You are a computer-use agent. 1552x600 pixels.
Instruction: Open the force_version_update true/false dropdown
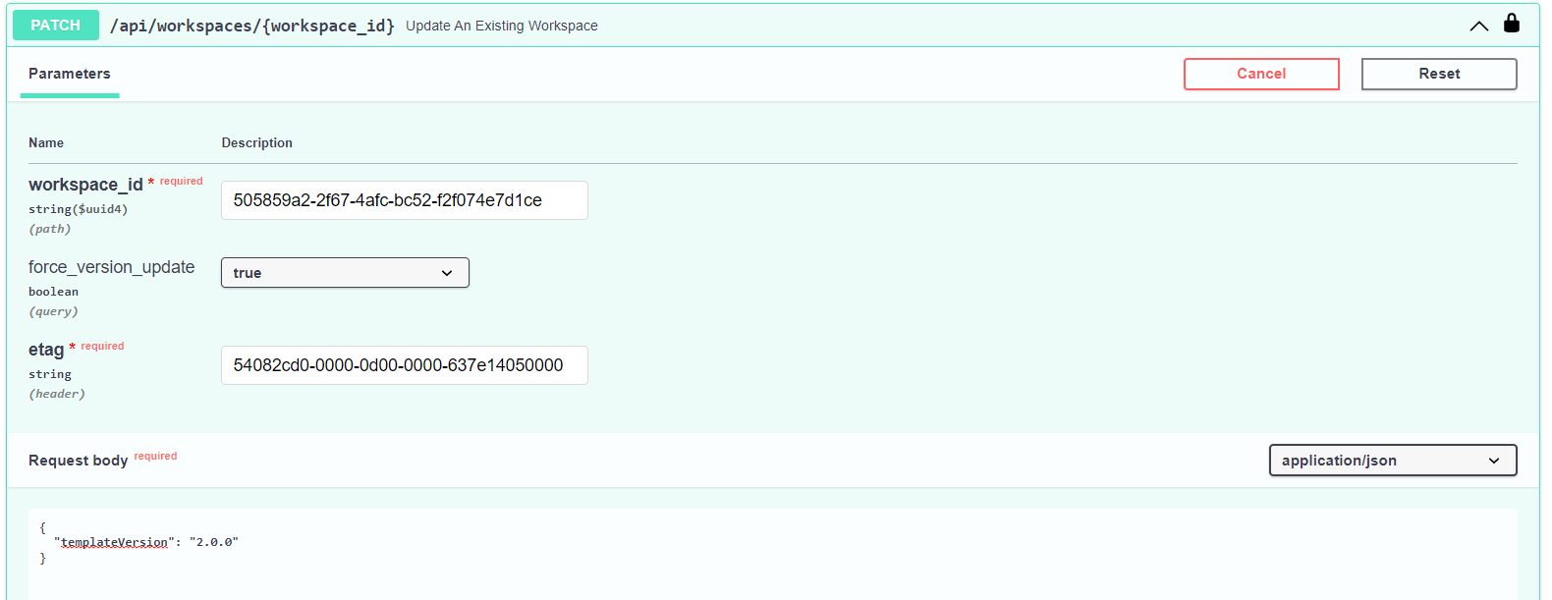(x=345, y=273)
